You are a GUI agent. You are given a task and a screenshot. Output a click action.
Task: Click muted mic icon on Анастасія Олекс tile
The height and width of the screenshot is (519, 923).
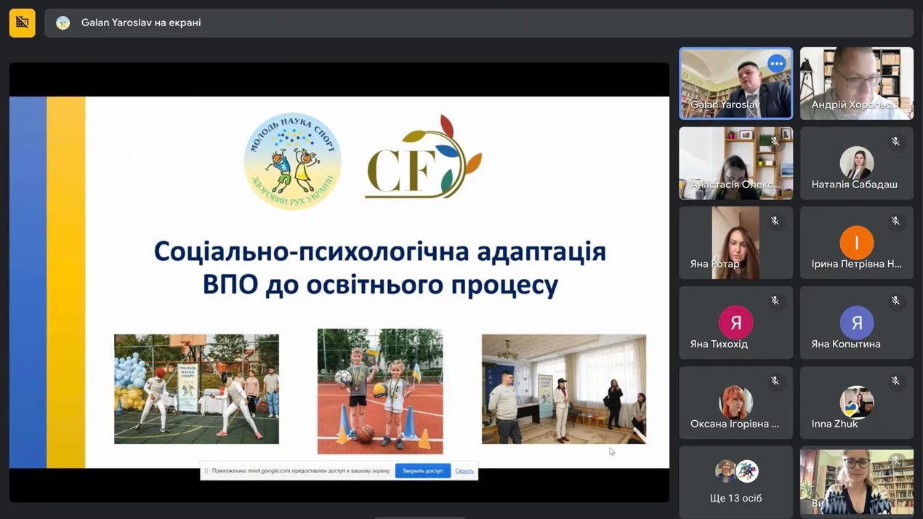coord(775,142)
